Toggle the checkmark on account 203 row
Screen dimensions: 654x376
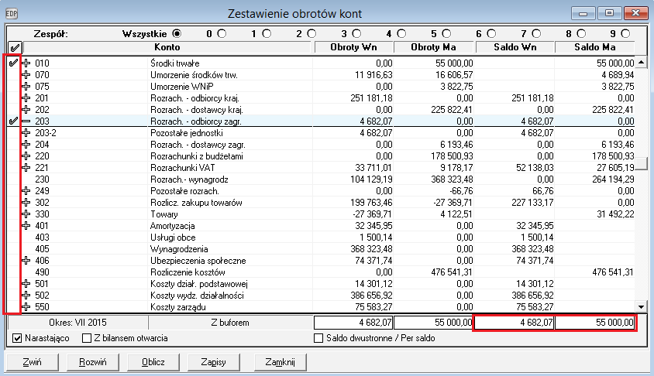pos(13,121)
